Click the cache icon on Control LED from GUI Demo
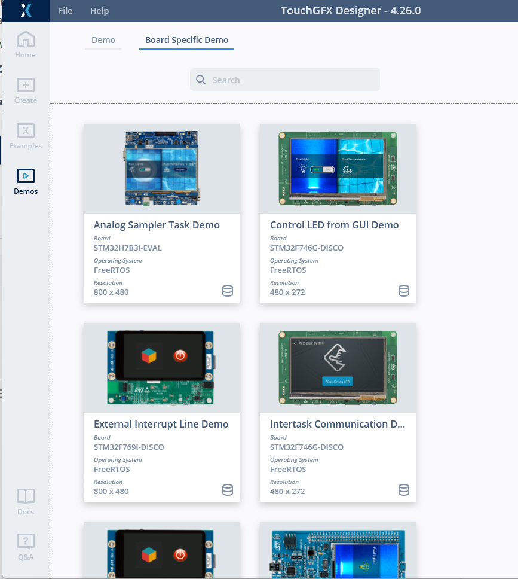This screenshot has height=579, width=518. pyautogui.click(x=404, y=291)
